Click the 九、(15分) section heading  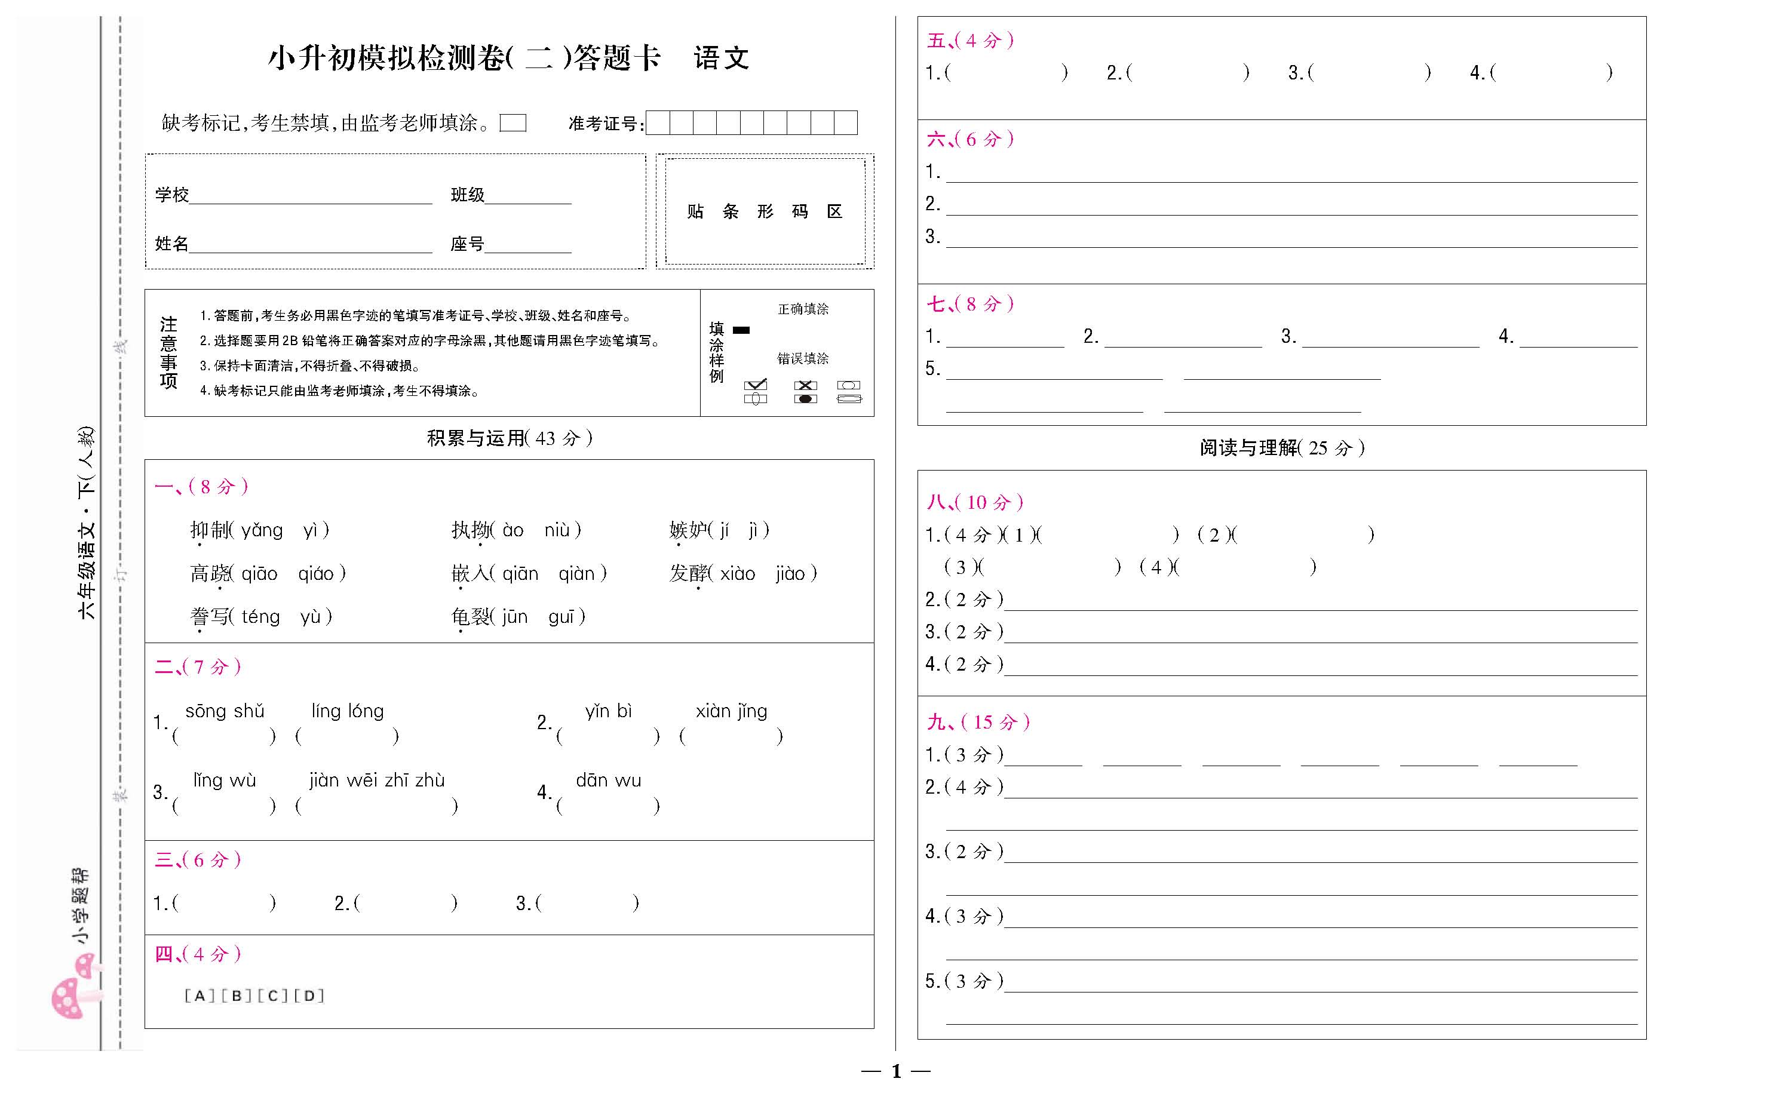pyautogui.click(x=979, y=722)
